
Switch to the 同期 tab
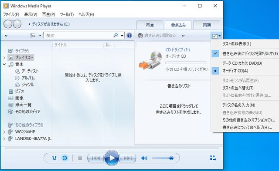[207, 25]
